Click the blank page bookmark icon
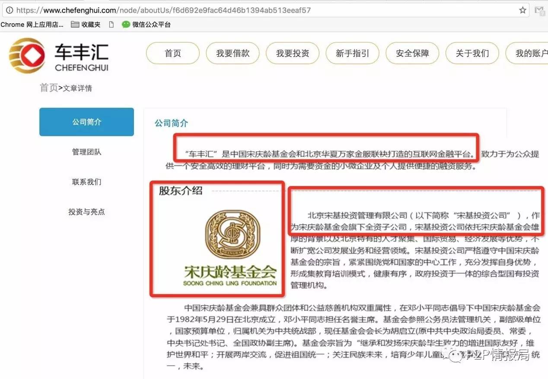This screenshot has height=379, width=548. click(111, 25)
